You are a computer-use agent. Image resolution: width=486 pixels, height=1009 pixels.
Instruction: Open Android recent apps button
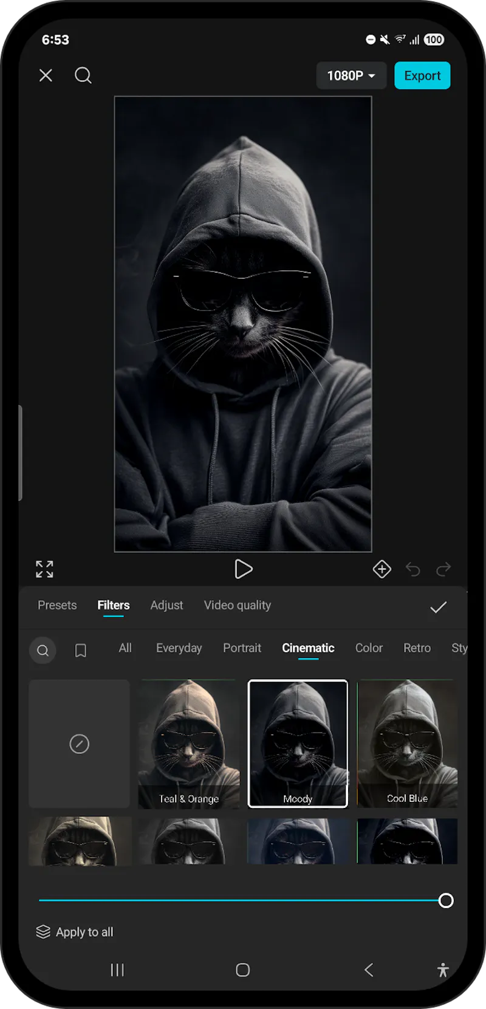pyautogui.click(x=117, y=970)
